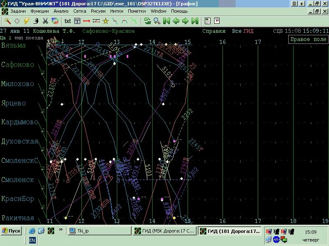Jump to the first time period
The image size is (329, 246).
coord(167,21)
